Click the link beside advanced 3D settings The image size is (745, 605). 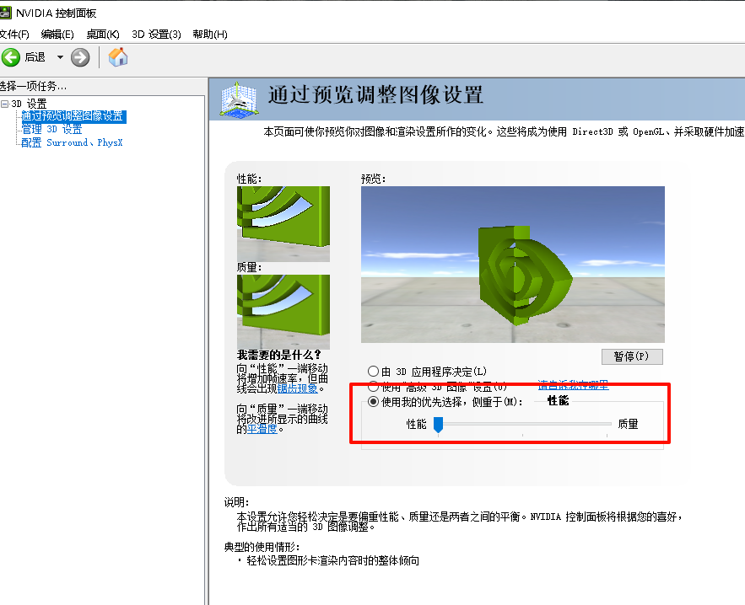pyautogui.click(x=573, y=385)
